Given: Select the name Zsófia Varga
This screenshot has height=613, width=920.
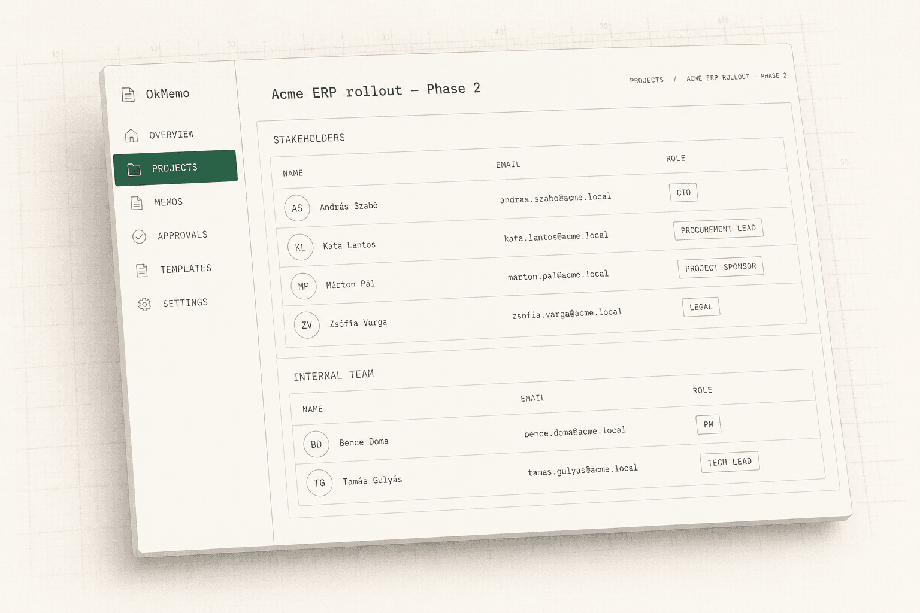Looking at the screenshot, I should [x=358, y=323].
